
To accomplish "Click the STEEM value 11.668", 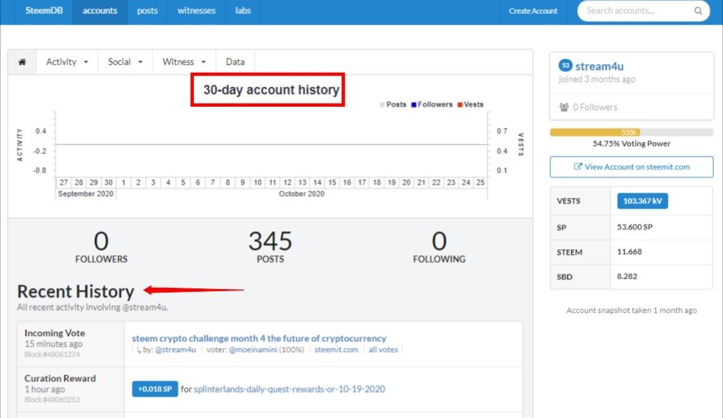I will click(x=629, y=252).
